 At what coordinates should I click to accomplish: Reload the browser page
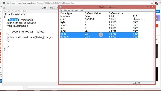point(4,3)
